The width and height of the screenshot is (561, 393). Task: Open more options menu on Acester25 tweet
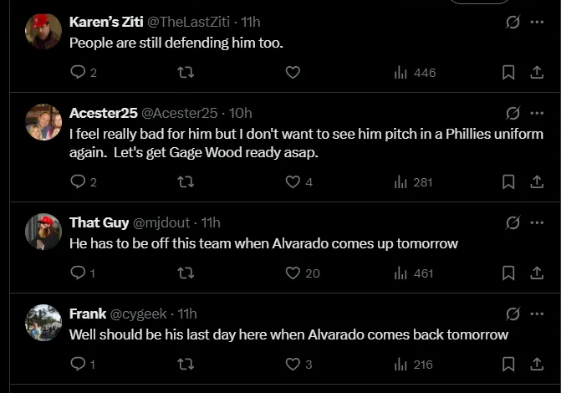pyautogui.click(x=537, y=113)
